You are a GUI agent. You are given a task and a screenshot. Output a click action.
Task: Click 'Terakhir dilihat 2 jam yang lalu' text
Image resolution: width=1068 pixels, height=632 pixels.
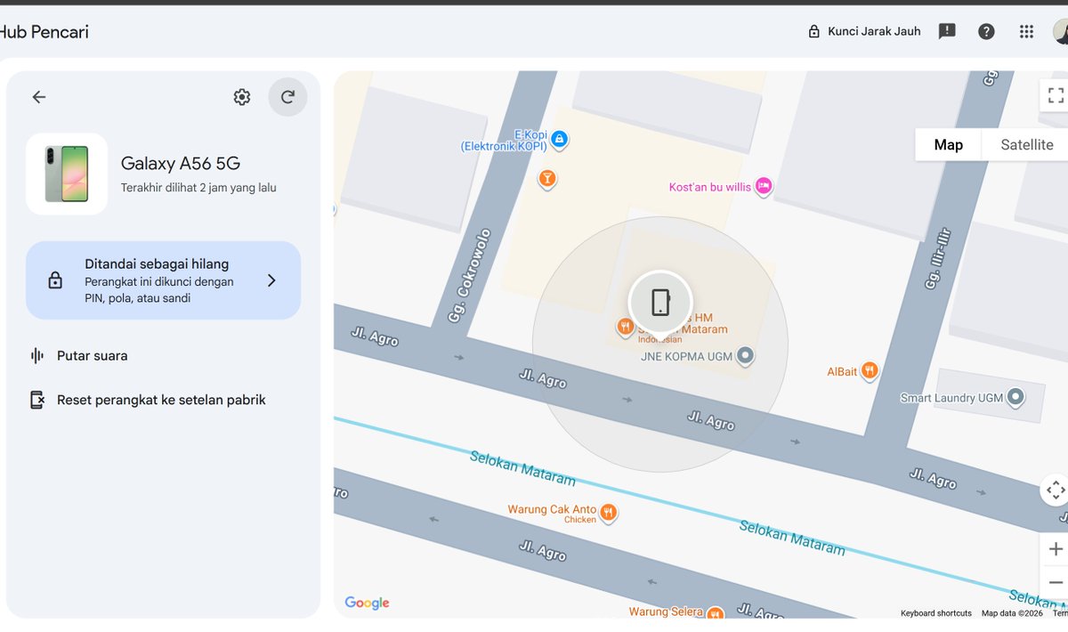198,188
